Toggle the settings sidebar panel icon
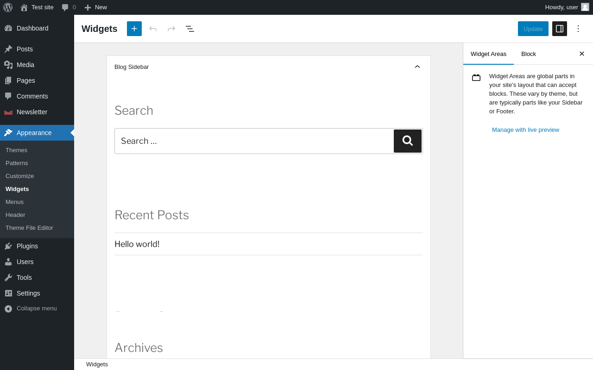This screenshot has height=370, width=593. 560,29
